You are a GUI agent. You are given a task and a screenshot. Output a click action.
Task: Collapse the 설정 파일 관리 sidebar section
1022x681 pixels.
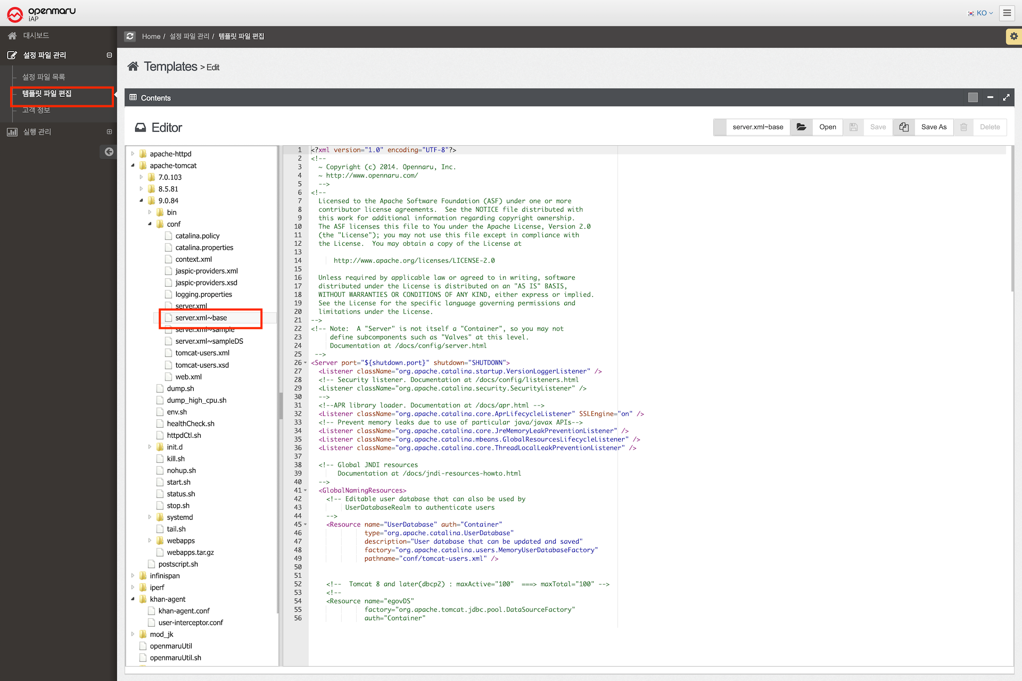(x=109, y=55)
